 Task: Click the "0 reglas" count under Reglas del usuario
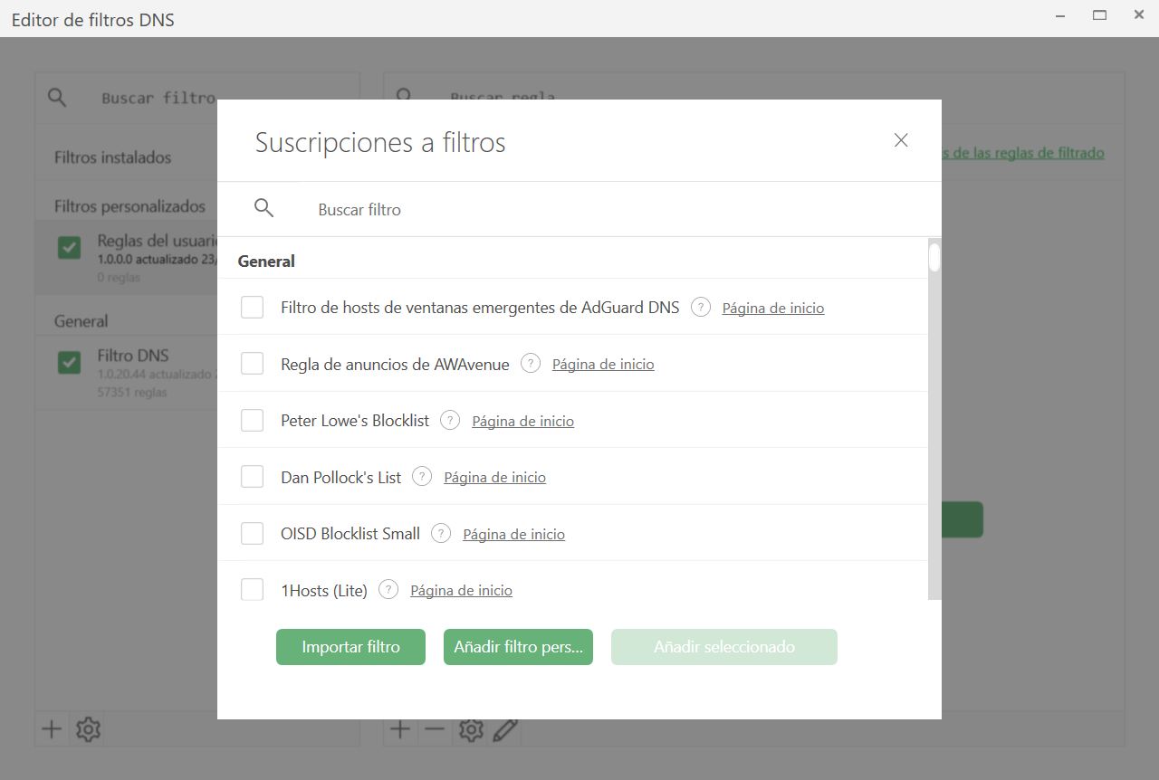point(119,278)
